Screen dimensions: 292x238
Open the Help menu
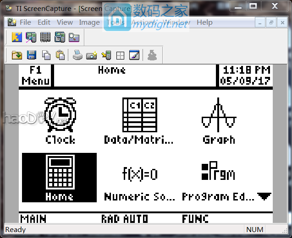204,22
